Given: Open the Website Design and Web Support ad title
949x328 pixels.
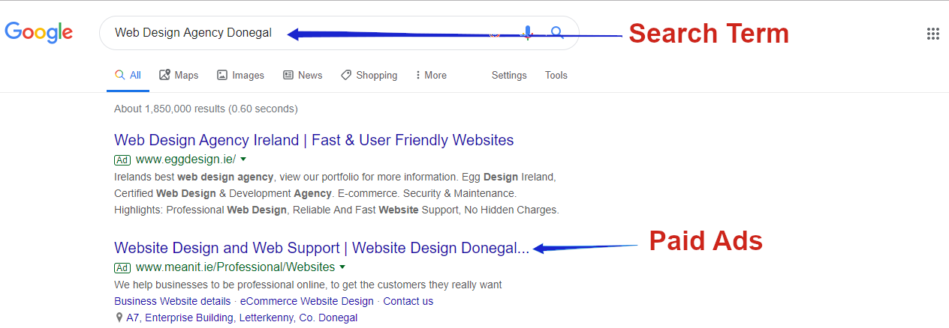Looking at the screenshot, I should tap(321, 248).
